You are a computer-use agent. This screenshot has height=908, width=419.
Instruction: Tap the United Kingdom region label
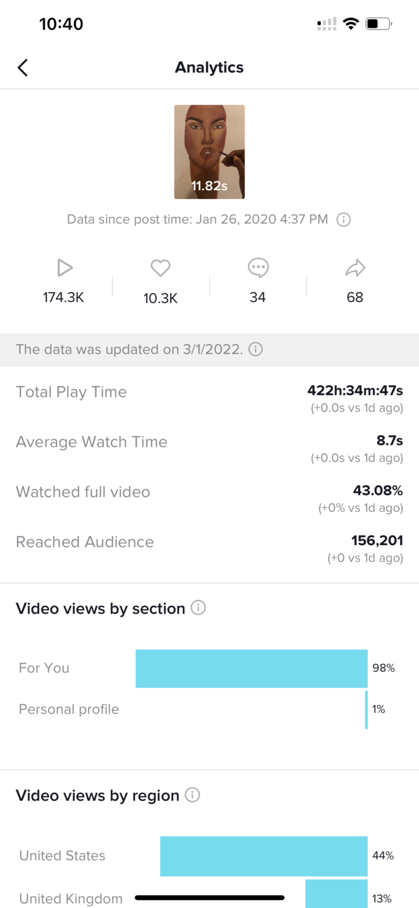click(71, 899)
